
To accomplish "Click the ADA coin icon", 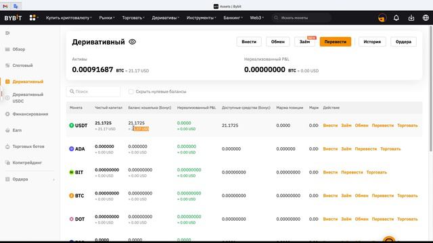I will (71, 148).
